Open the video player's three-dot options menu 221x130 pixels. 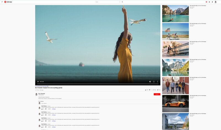pyautogui.click(x=158, y=82)
